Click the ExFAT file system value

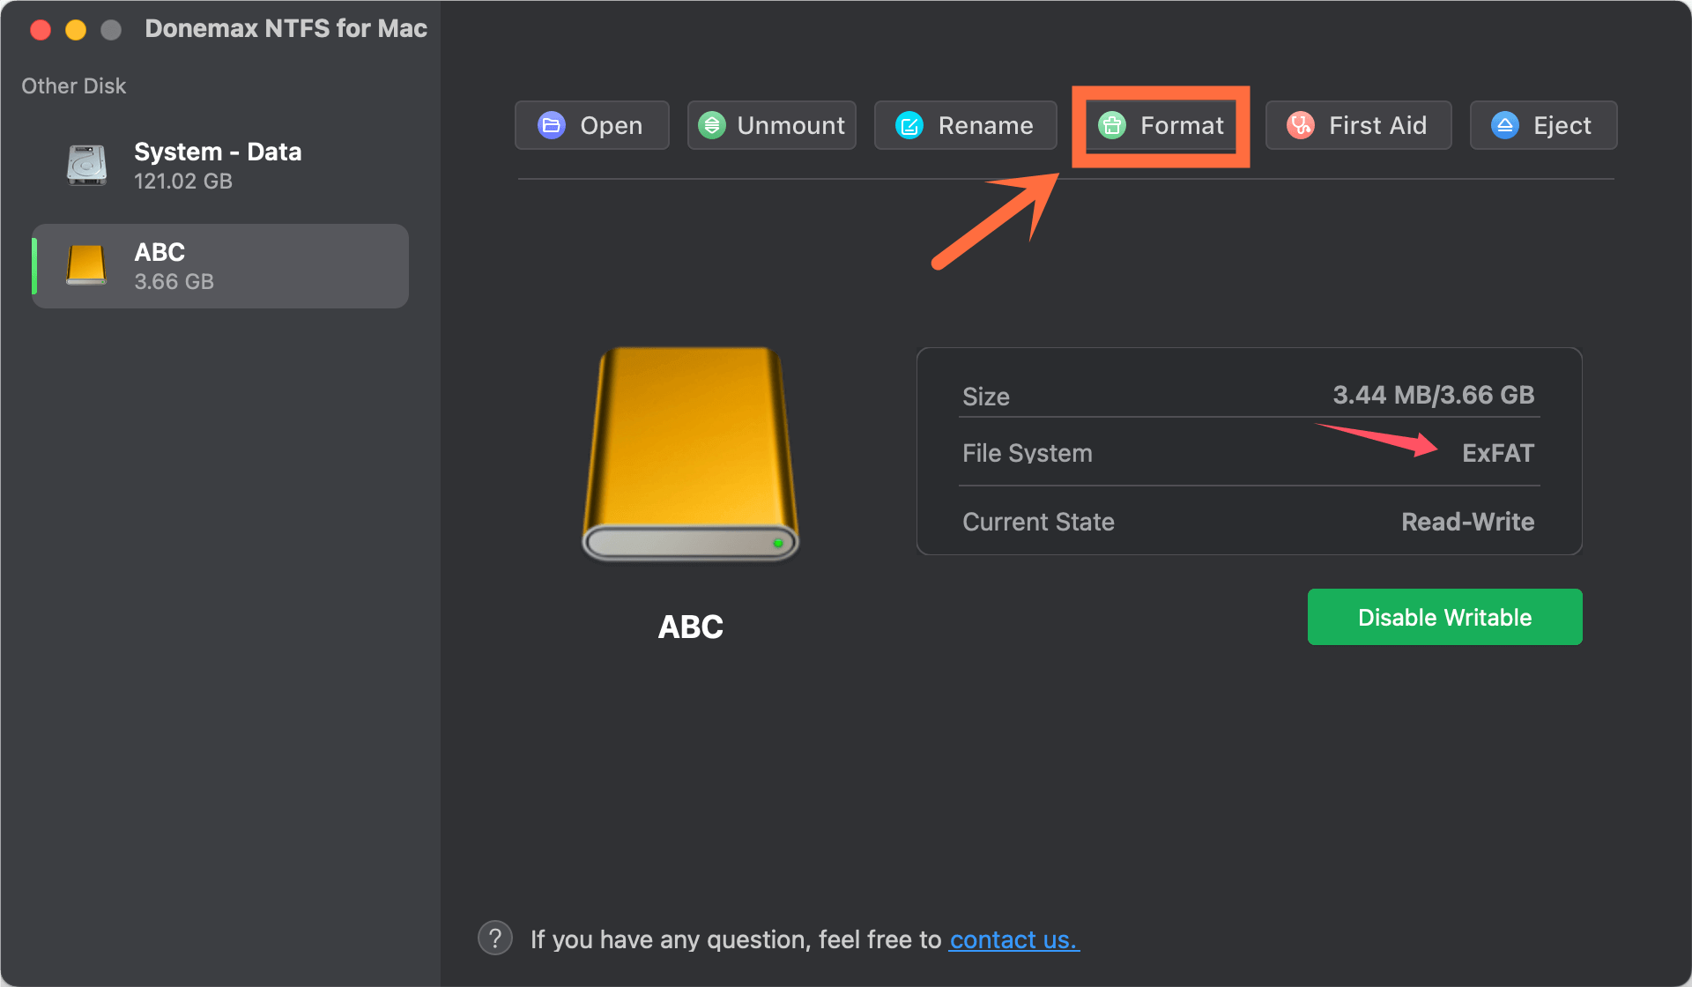1497,453
